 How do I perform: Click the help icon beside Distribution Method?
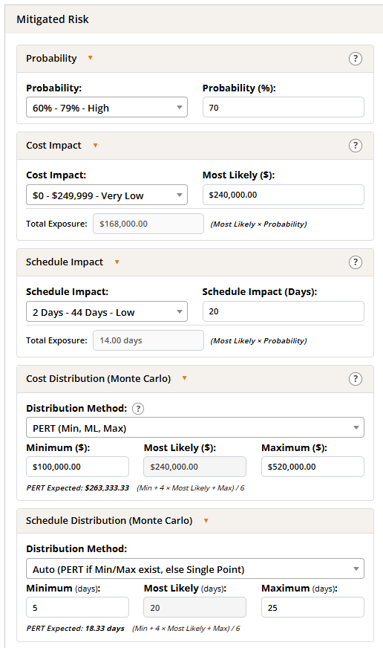138,409
